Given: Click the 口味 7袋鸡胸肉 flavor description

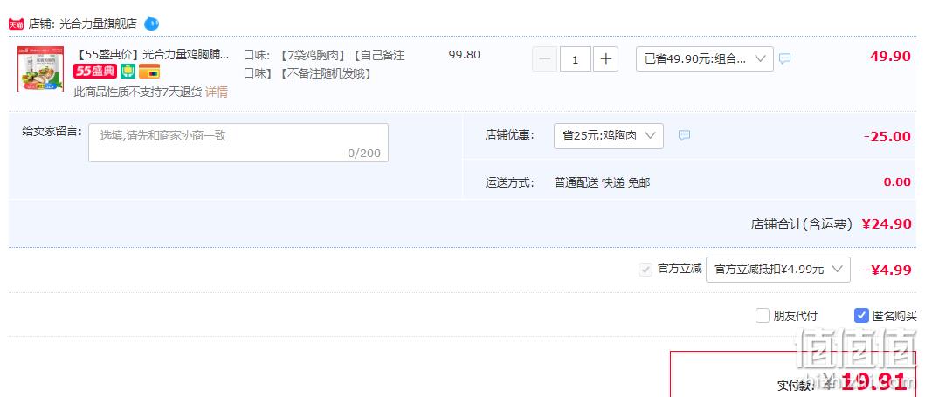Looking at the screenshot, I should click(x=324, y=65).
